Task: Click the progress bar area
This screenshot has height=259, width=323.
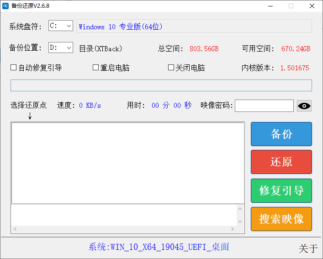Action: (161, 85)
